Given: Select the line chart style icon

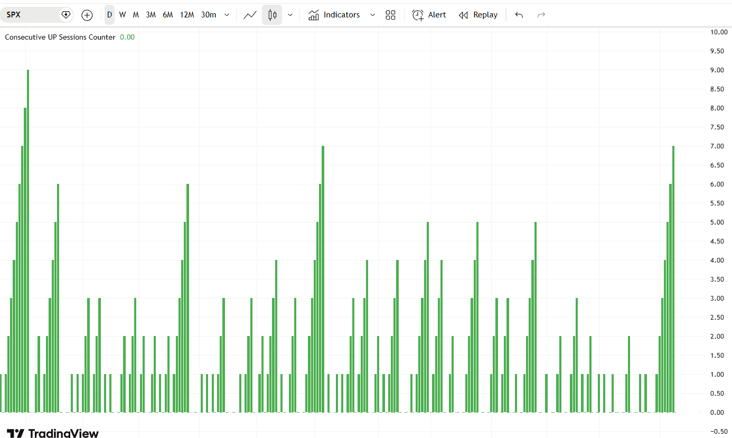Looking at the screenshot, I should click(x=250, y=15).
